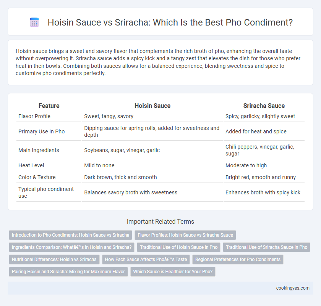Screen dimensions: 321x306
Task: Click the Main Ingredients row label
Action: click(39, 150)
